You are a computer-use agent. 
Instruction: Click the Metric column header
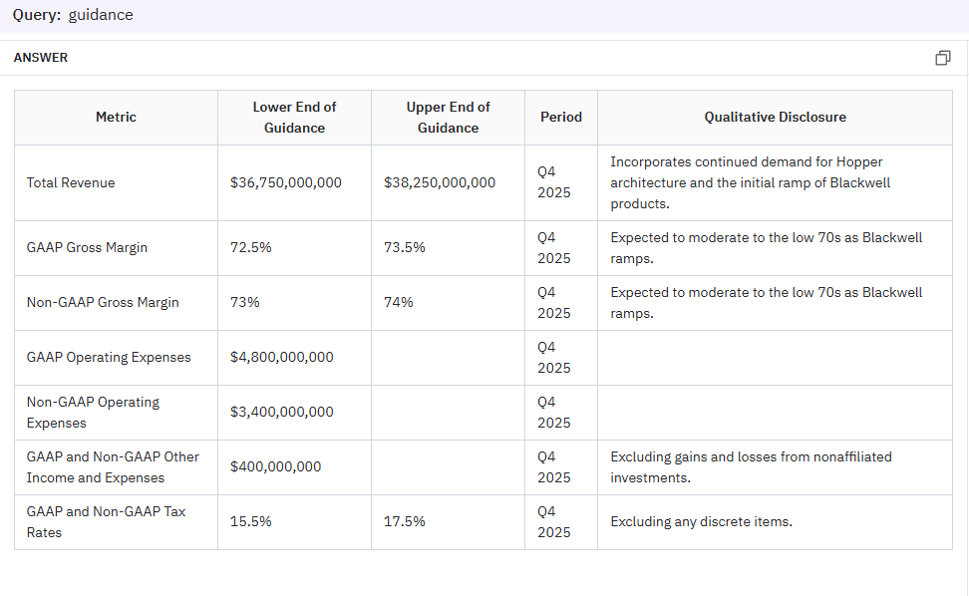coord(116,118)
